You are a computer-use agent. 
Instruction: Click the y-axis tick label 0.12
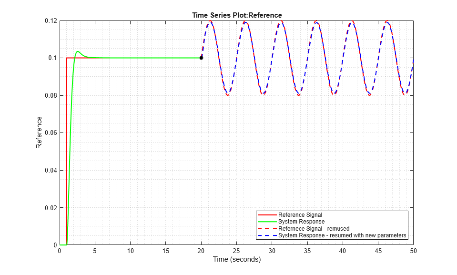[50, 20]
